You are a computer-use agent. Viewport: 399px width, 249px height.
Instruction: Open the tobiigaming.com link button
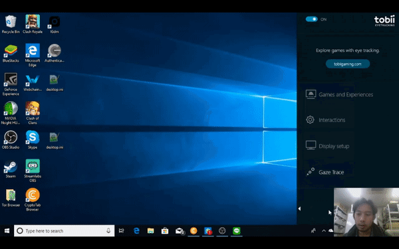[x=348, y=64]
